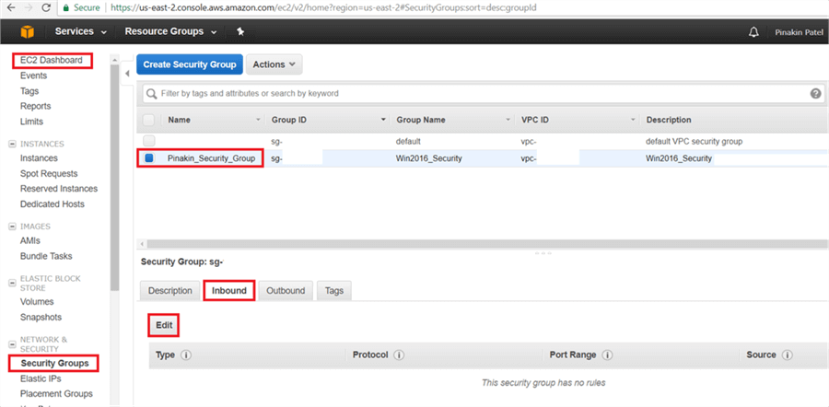
Task: Sort by the Group ID column arrow
Action: (383, 121)
